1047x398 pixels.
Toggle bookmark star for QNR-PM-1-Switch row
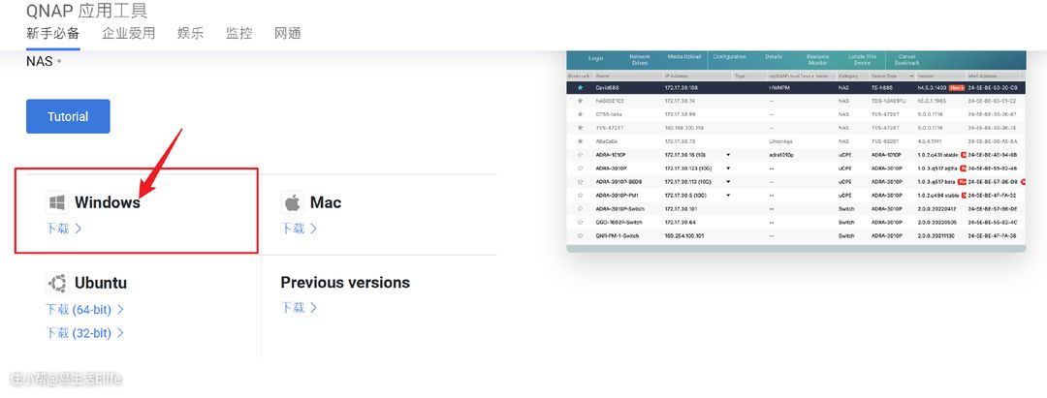coord(580,235)
